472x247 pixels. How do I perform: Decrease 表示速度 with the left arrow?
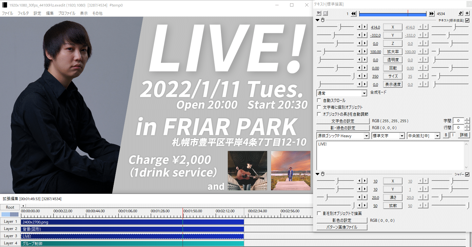360,84
